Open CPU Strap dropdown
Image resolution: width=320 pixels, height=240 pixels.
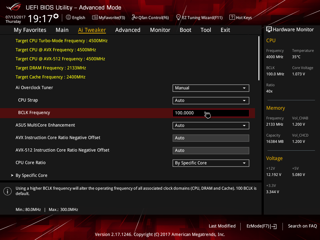(211, 100)
